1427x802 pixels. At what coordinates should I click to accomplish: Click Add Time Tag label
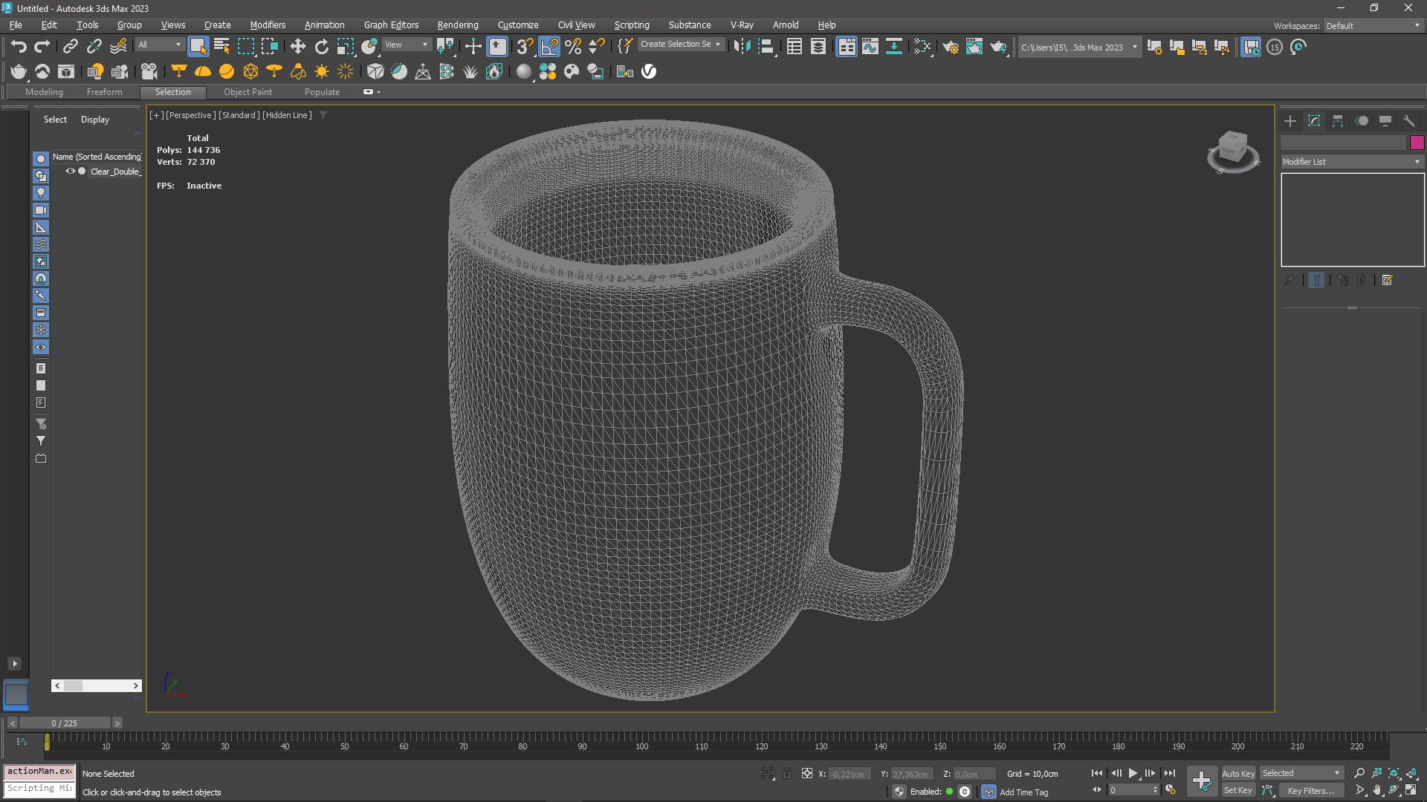[1023, 792]
